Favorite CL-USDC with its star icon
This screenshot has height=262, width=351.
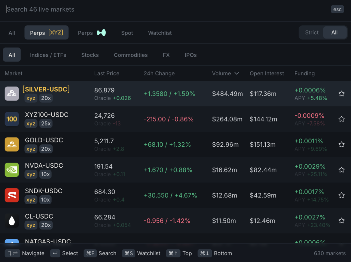click(x=341, y=221)
